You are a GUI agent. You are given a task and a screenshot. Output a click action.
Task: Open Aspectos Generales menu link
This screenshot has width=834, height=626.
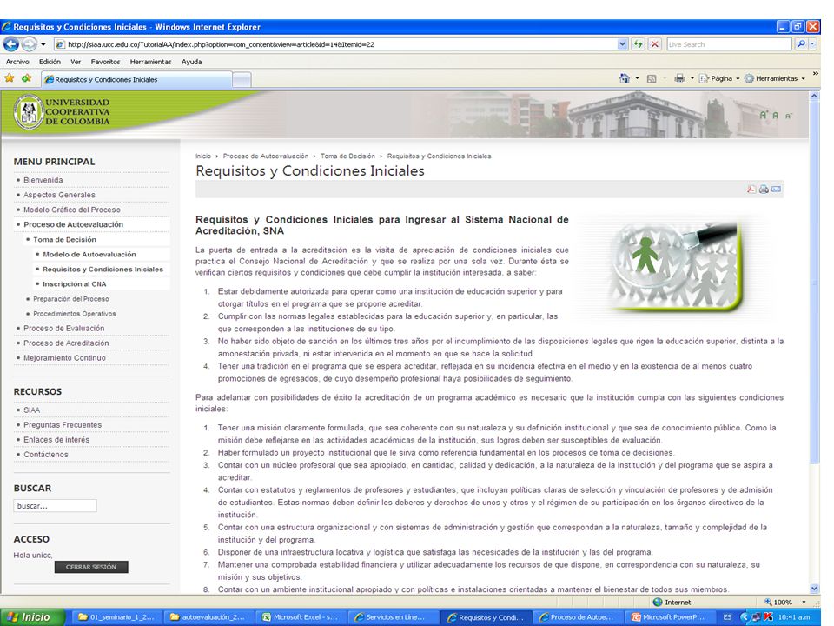pyautogui.click(x=59, y=195)
